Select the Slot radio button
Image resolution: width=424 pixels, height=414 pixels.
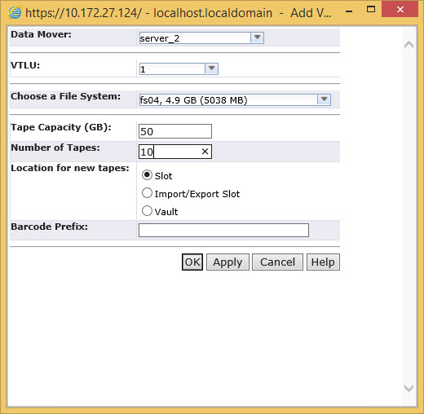click(147, 175)
